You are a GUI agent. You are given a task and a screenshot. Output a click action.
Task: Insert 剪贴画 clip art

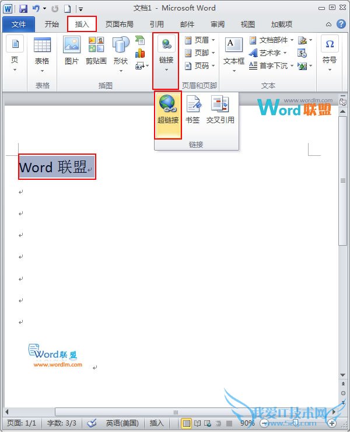tap(96, 51)
